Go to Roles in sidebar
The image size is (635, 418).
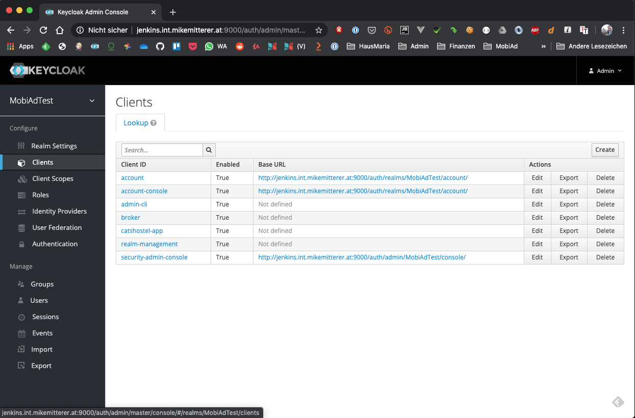[40, 195]
